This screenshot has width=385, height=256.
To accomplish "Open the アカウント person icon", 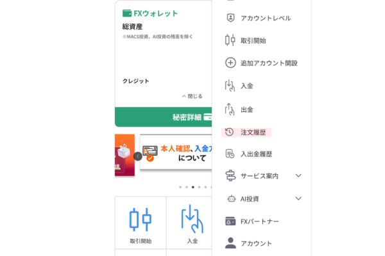I will coord(230,243).
